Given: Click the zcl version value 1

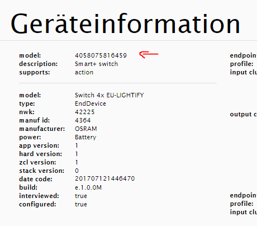Looking at the screenshot, I should point(77,162).
